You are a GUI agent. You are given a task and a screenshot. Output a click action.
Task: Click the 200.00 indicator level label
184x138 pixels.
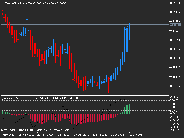[175, 101]
